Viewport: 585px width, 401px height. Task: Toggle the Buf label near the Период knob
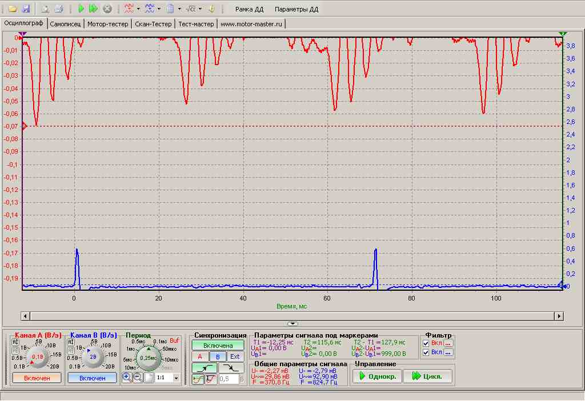coord(174,340)
